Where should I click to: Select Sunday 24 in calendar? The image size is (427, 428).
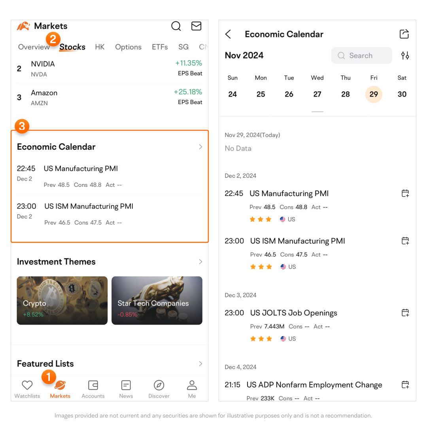[x=232, y=94]
